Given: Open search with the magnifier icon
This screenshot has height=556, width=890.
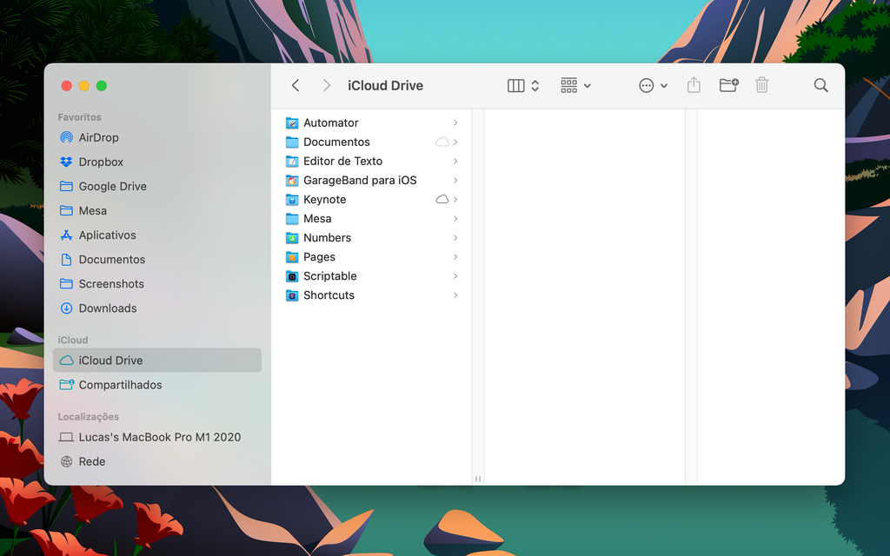Looking at the screenshot, I should click(820, 86).
